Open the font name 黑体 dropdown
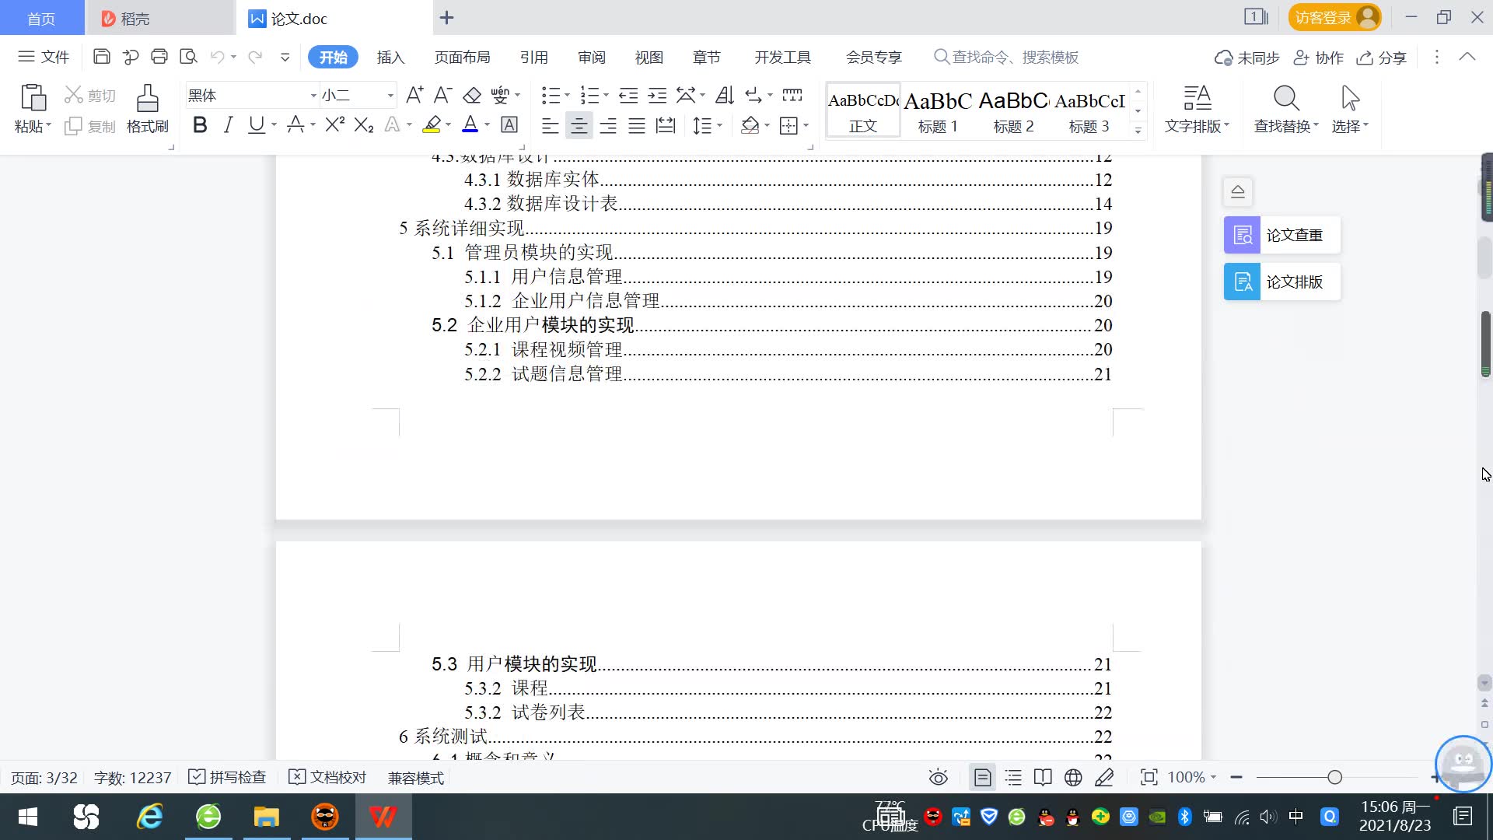This screenshot has height=840, width=1493. coord(313,96)
